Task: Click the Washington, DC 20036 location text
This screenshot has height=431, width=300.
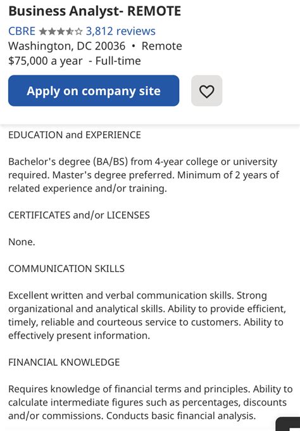Action: (x=66, y=46)
